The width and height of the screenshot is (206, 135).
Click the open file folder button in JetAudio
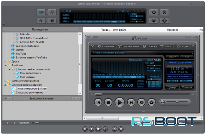141,102
